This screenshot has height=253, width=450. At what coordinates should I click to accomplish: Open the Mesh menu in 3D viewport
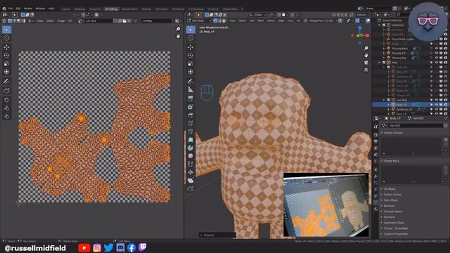(x=261, y=20)
